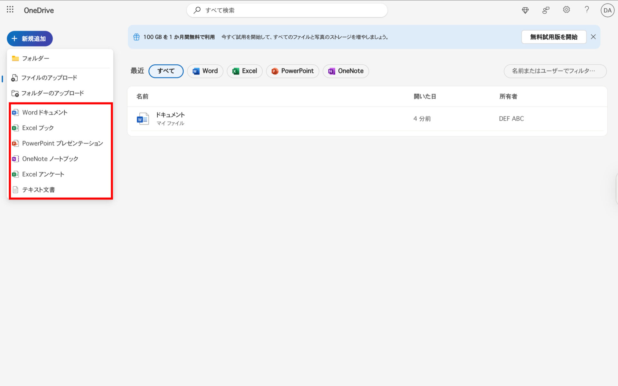Open the OneDrive settings gear
Viewport: 618px width, 386px height.
(566, 10)
